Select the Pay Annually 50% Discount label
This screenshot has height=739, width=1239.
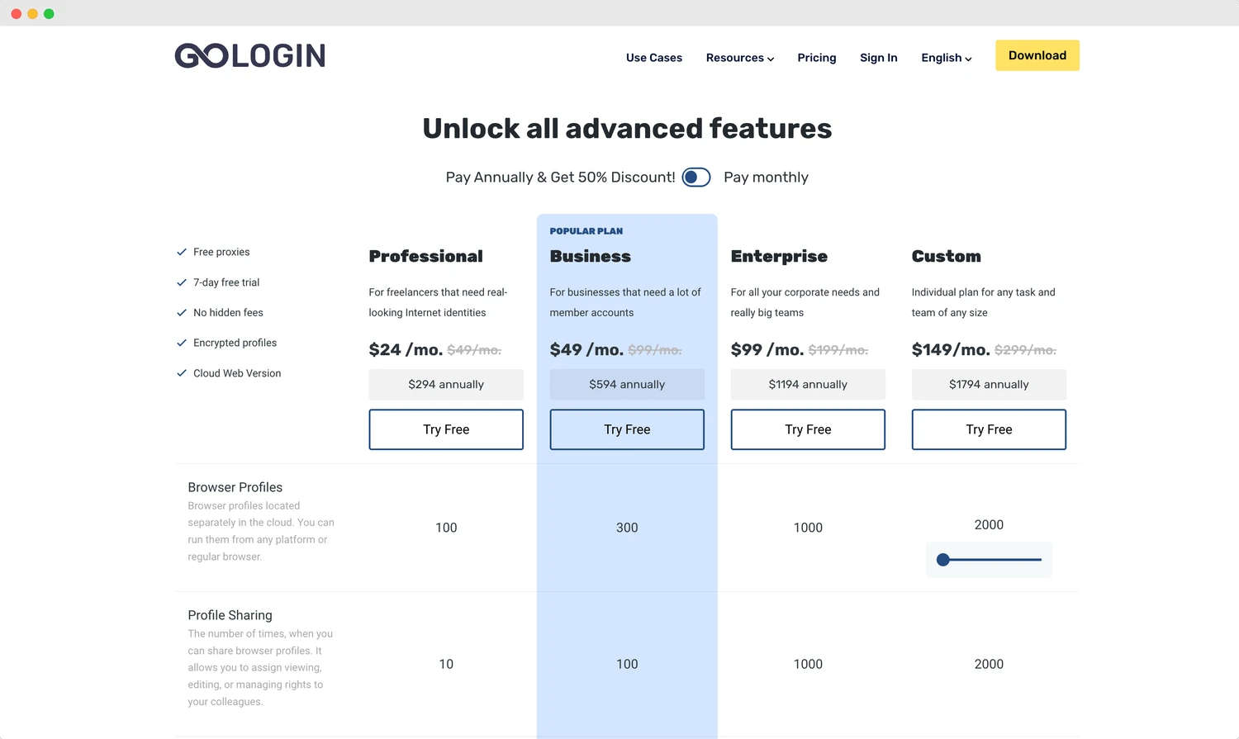pyautogui.click(x=560, y=178)
